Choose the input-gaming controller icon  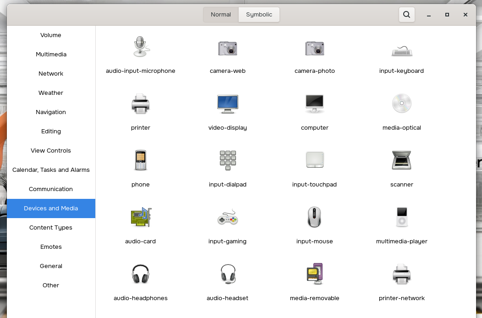(227, 218)
